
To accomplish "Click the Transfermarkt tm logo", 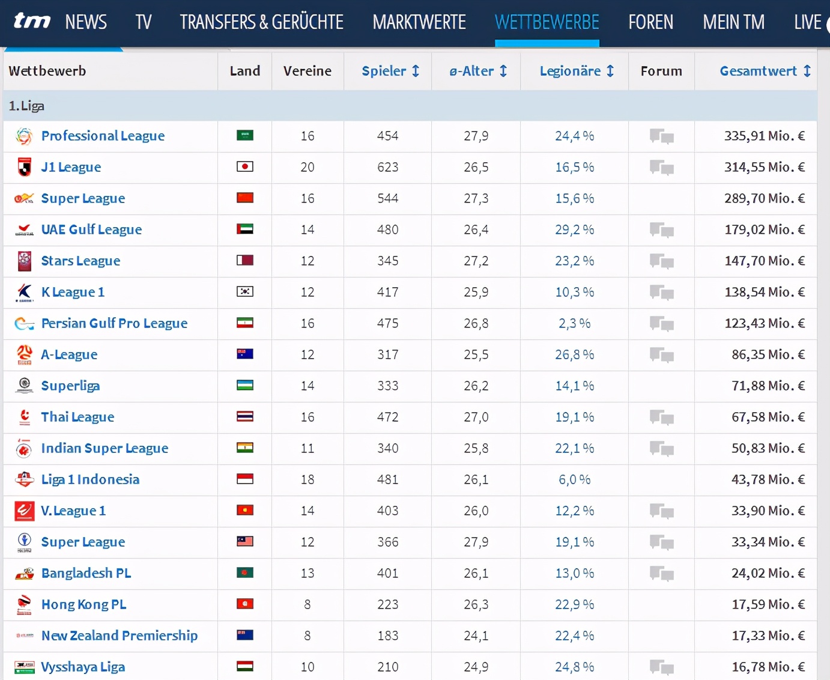I will [x=32, y=22].
